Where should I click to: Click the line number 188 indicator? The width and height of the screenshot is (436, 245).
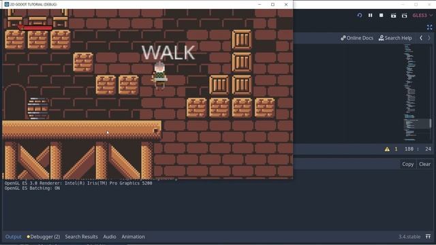click(409, 149)
